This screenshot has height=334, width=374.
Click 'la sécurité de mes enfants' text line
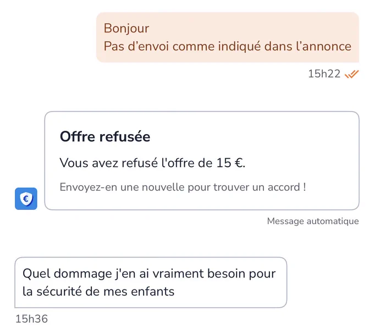[x=98, y=292]
